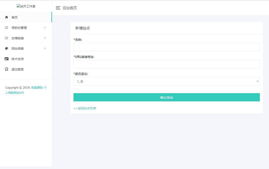Click the home icon beside 首页
This screenshot has height=169, width=269.
click(x=6, y=17)
